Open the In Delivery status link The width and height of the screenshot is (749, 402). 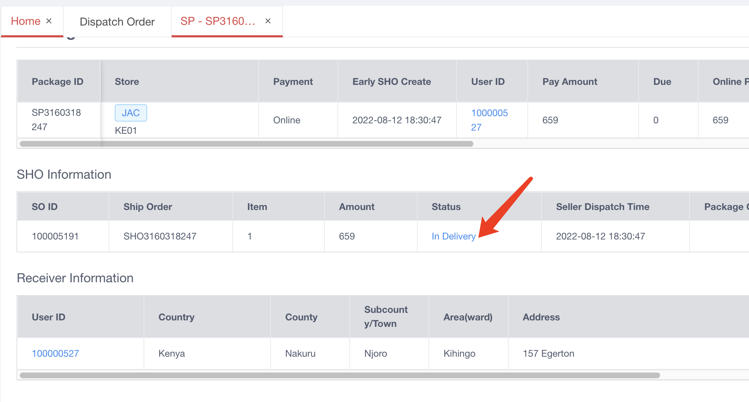pyautogui.click(x=453, y=236)
